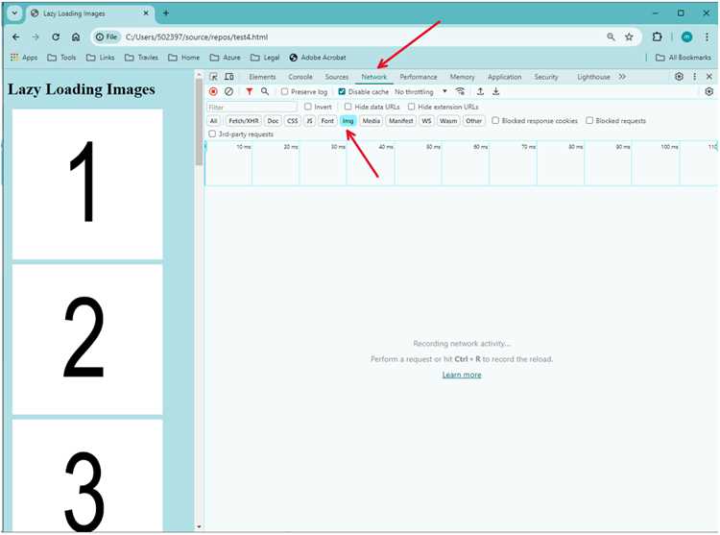Filter requests by CSS type
The height and width of the screenshot is (535, 720).
pyautogui.click(x=293, y=121)
